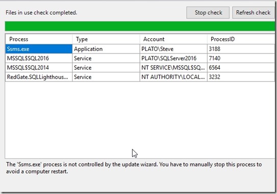The image size is (277, 194).
Task: Click the Service type for MSSQL$SQL2016
Action: 106,58
